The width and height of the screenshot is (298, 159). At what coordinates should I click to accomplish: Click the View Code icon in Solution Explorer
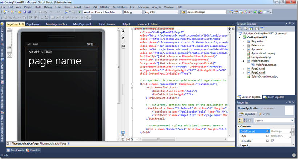(257, 29)
